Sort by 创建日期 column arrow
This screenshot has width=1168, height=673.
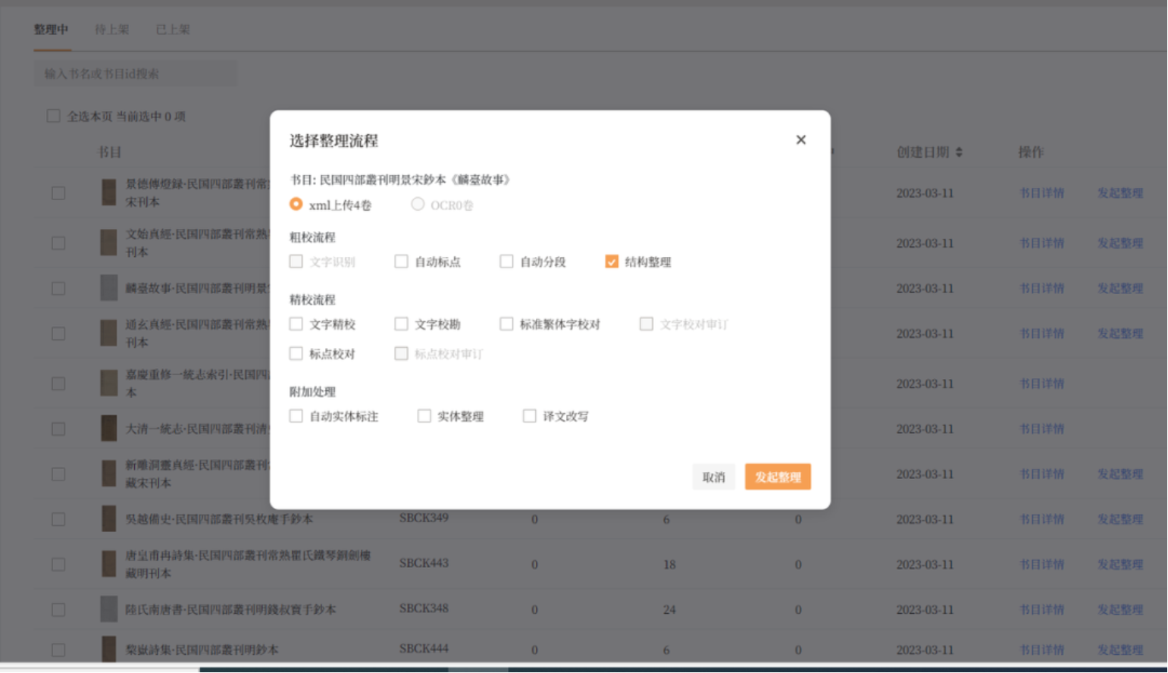959,152
